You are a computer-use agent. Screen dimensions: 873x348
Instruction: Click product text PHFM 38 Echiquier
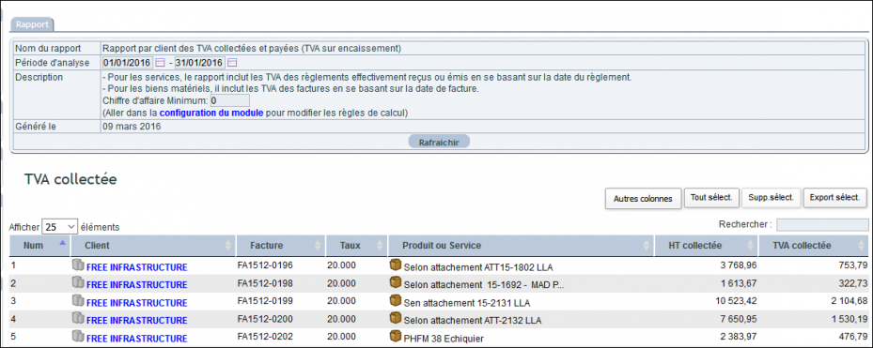[444, 339]
